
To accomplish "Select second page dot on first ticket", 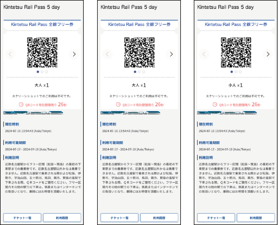I will pos(42,72).
